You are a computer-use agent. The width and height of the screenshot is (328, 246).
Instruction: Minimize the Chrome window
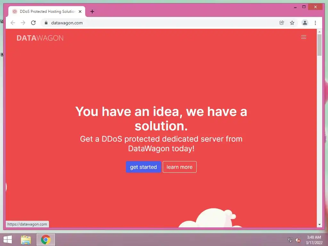(x=295, y=7)
